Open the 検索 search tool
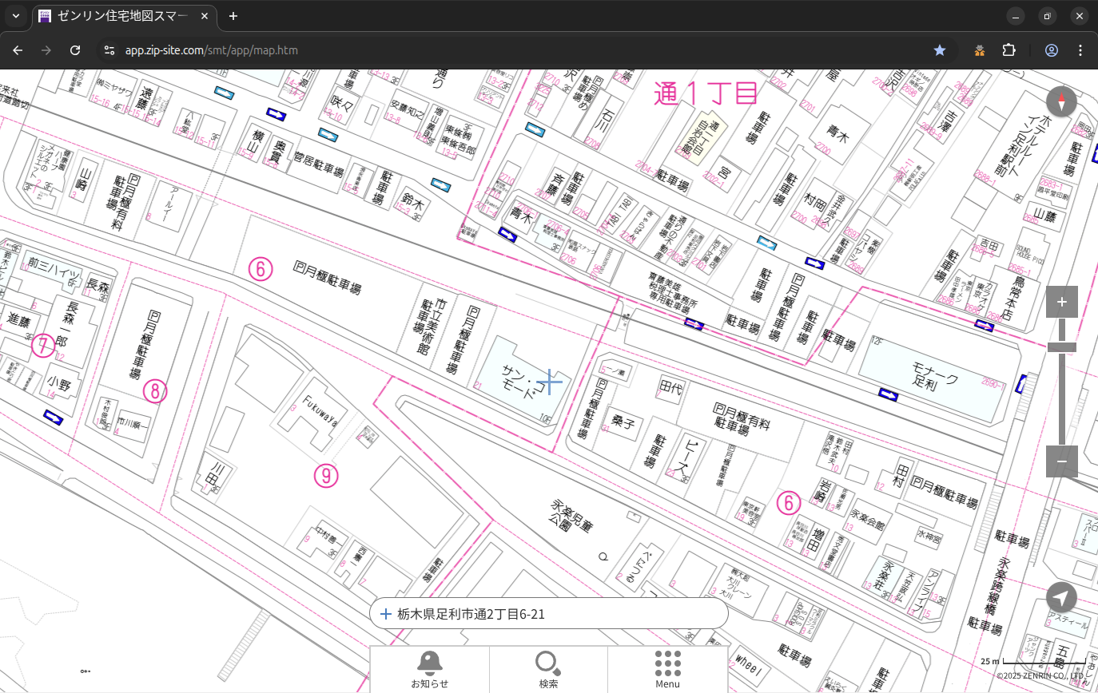1098x693 pixels. click(548, 669)
